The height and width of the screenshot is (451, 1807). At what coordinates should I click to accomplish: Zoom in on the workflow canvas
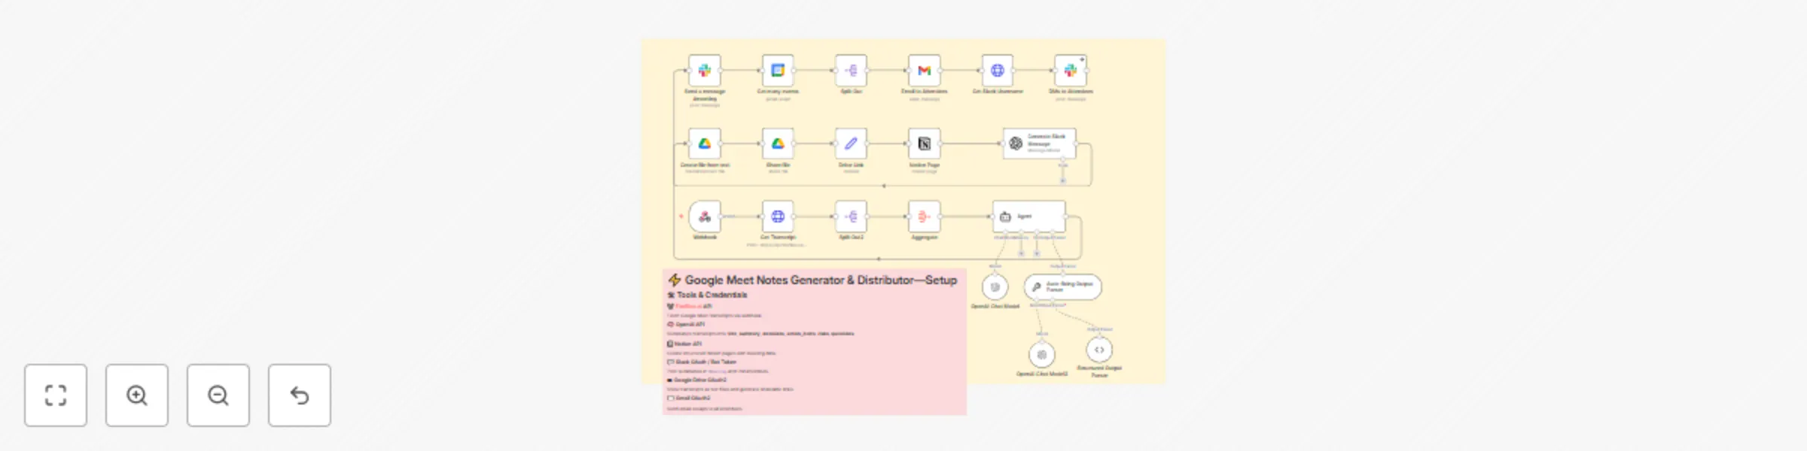point(137,395)
